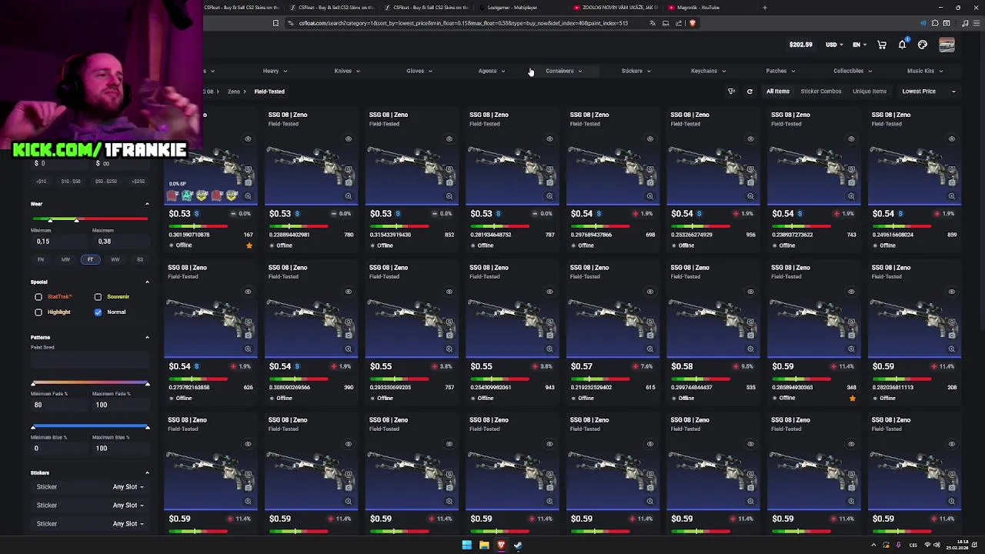Click the eye icon on $0.57 listing
Screen dimensions: 985x554
point(650,292)
